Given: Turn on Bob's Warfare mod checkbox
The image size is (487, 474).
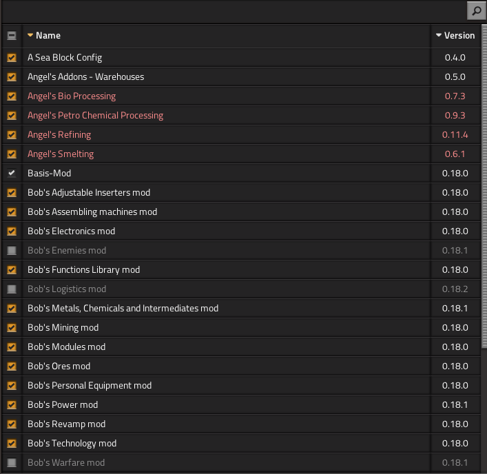Looking at the screenshot, I should pyautogui.click(x=12, y=463).
